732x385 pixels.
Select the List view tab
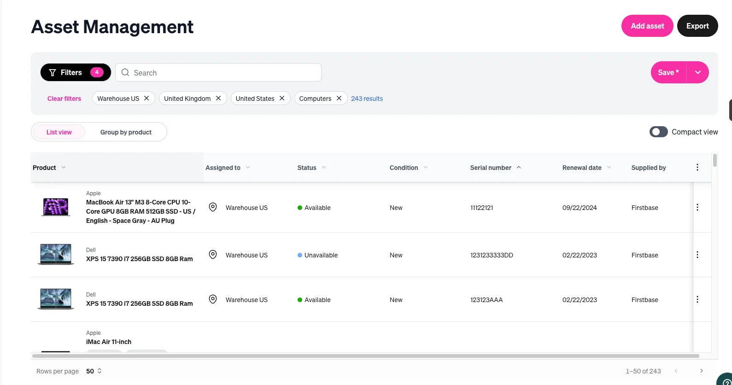59,132
